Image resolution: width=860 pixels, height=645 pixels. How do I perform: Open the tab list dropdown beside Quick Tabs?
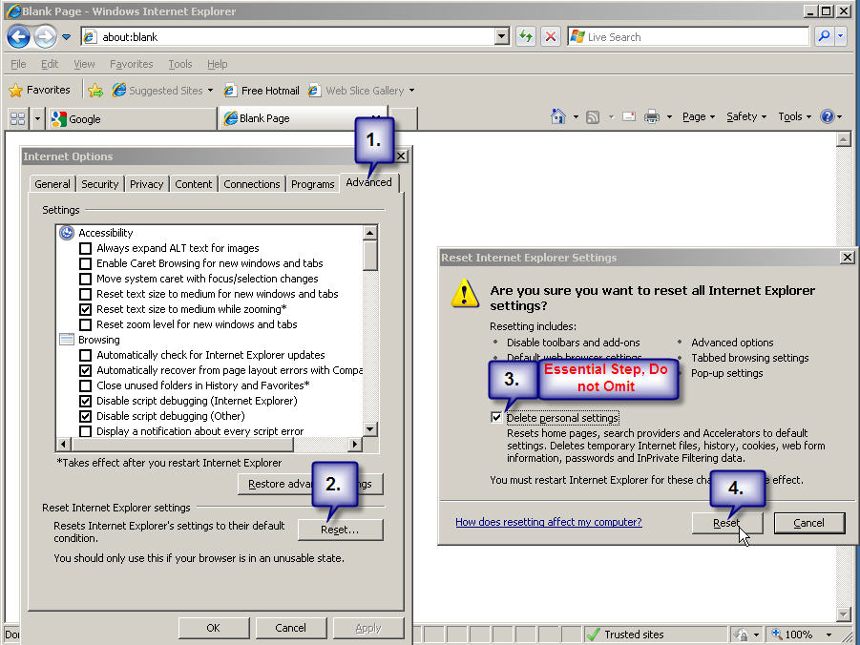[x=37, y=118]
